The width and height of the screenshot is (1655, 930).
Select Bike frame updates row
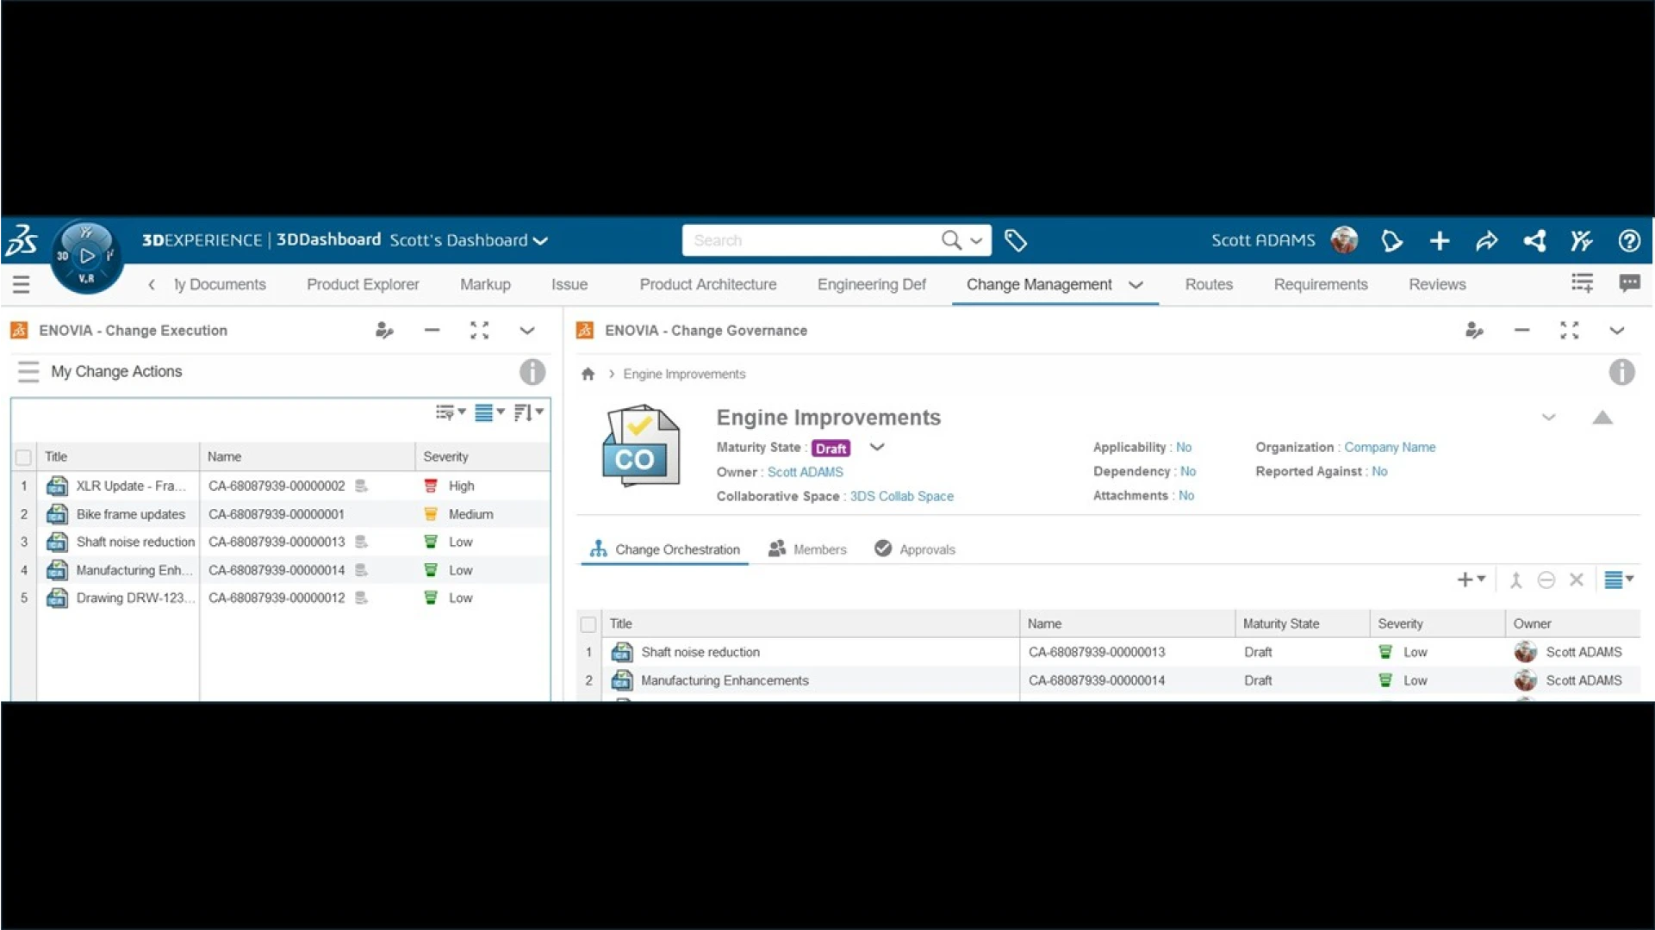(280, 514)
